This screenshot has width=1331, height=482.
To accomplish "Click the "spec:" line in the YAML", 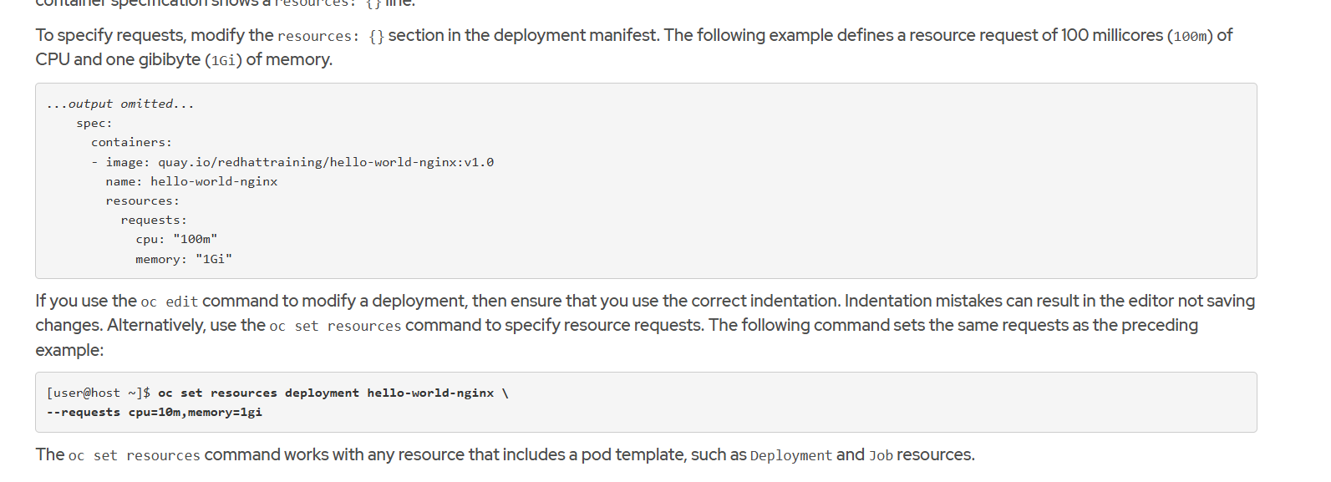I will (x=94, y=123).
